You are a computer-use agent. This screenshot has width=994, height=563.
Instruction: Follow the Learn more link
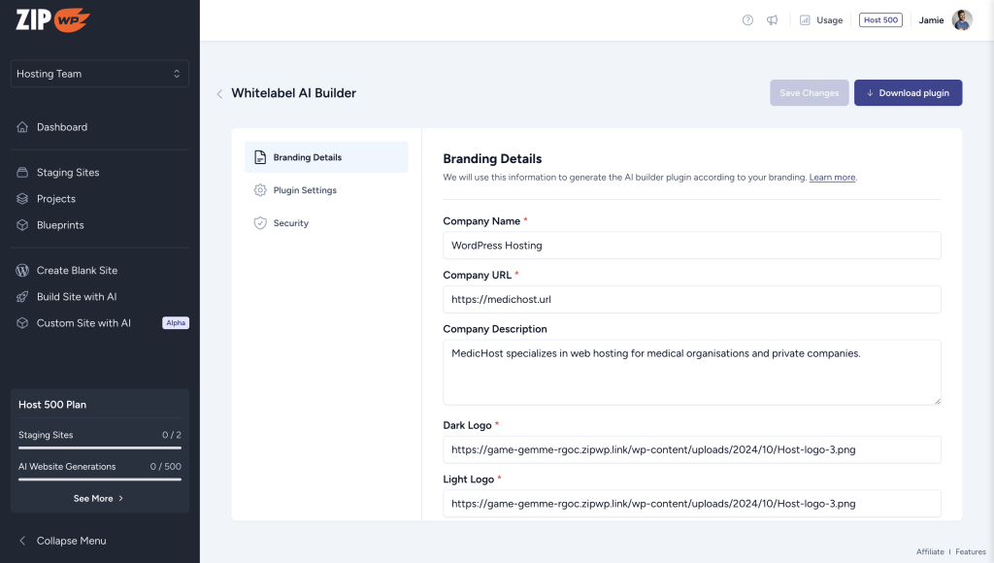(x=832, y=178)
